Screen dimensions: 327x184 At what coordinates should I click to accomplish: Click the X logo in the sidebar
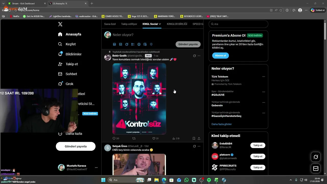pos(60,24)
